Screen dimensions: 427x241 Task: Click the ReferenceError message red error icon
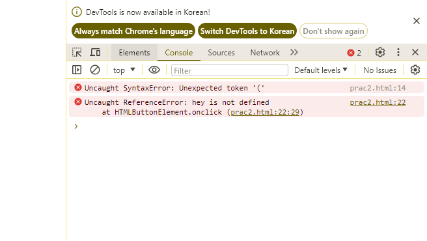pos(78,102)
